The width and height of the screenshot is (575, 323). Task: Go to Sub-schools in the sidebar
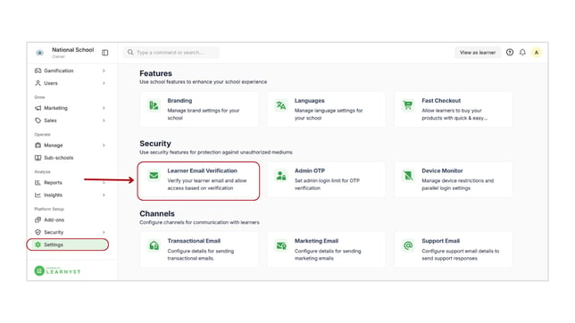tap(59, 158)
